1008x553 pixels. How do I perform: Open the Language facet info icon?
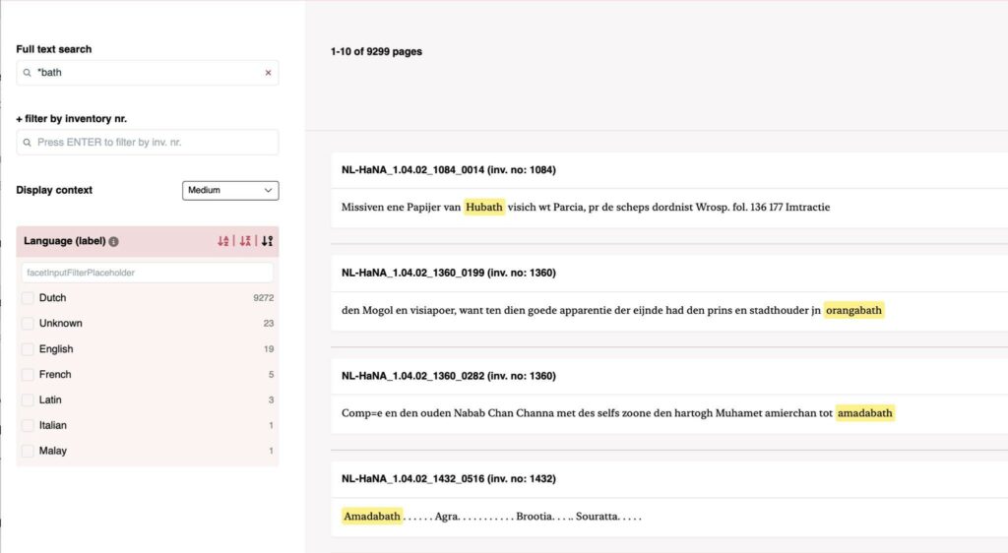114,241
